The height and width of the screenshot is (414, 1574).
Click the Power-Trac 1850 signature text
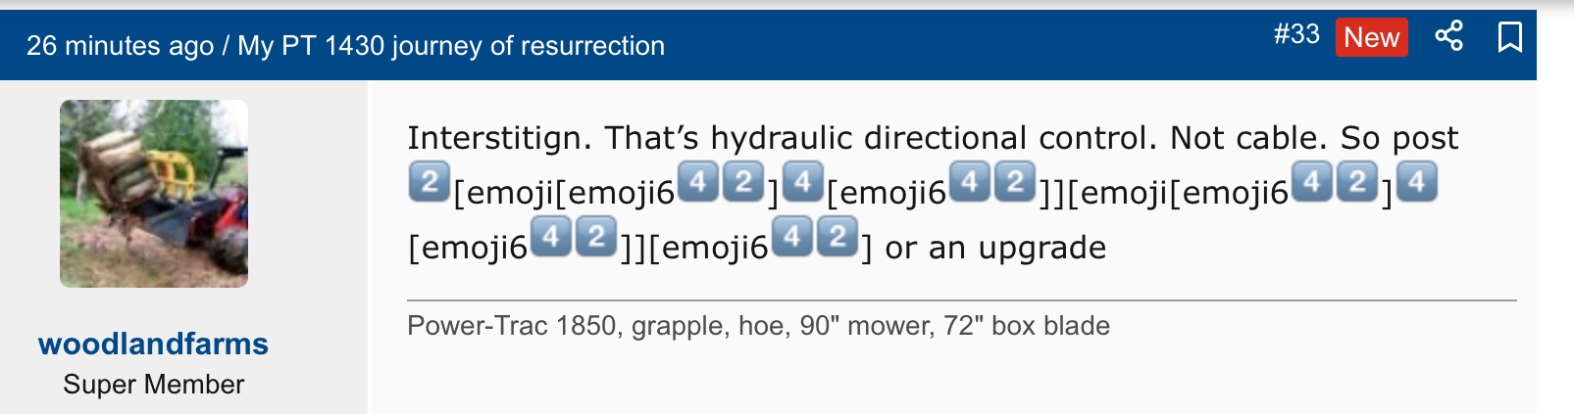758,326
